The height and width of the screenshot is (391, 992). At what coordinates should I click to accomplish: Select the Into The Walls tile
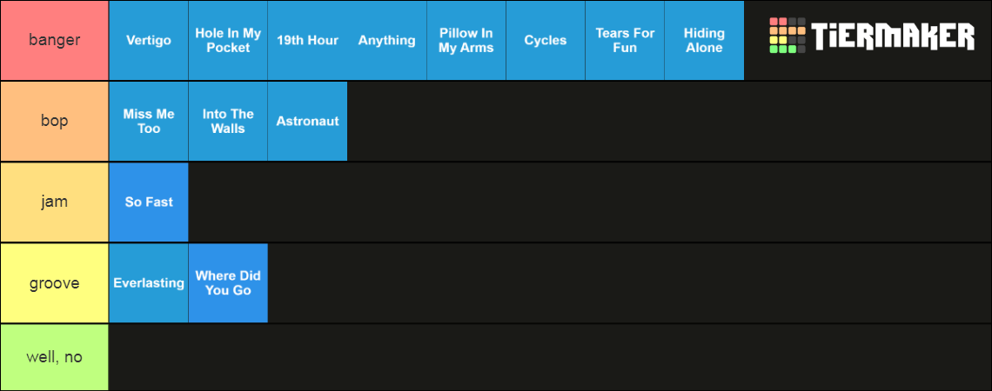coord(228,122)
